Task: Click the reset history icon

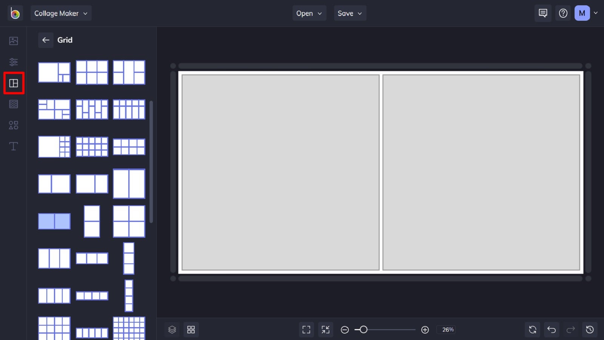Action: pyautogui.click(x=590, y=329)
